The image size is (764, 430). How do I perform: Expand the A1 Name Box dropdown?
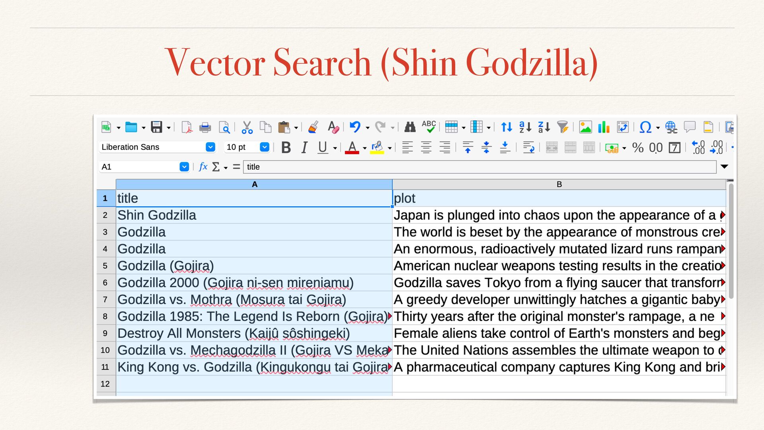coord(184,167)
